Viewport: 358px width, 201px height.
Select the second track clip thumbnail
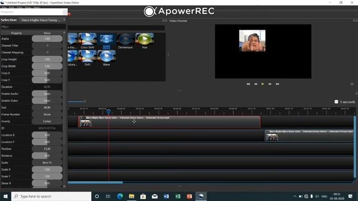[x=272, y=137]
